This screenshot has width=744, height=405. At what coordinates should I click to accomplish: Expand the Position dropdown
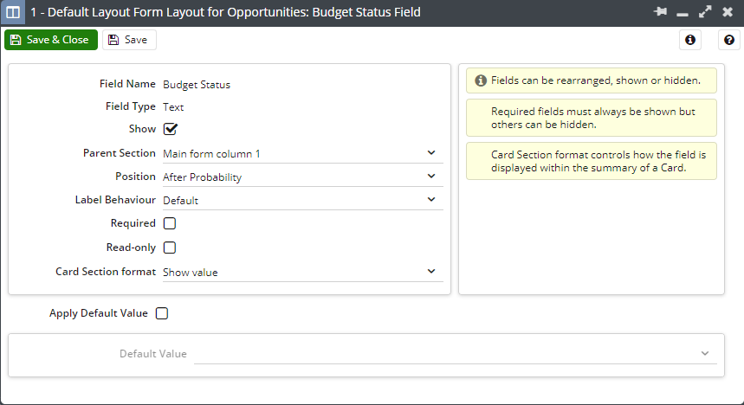[x=303, y=177]
